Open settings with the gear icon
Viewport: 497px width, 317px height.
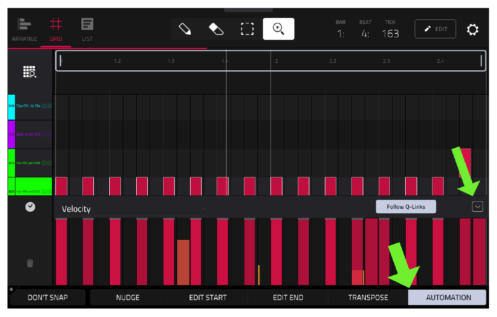click(x=472, y=29)
